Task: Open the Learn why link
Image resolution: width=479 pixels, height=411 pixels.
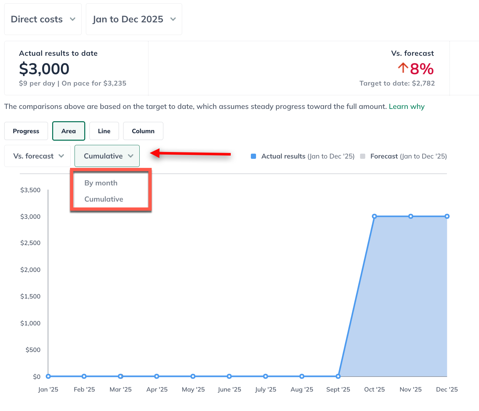Action: tap(406, 107)
